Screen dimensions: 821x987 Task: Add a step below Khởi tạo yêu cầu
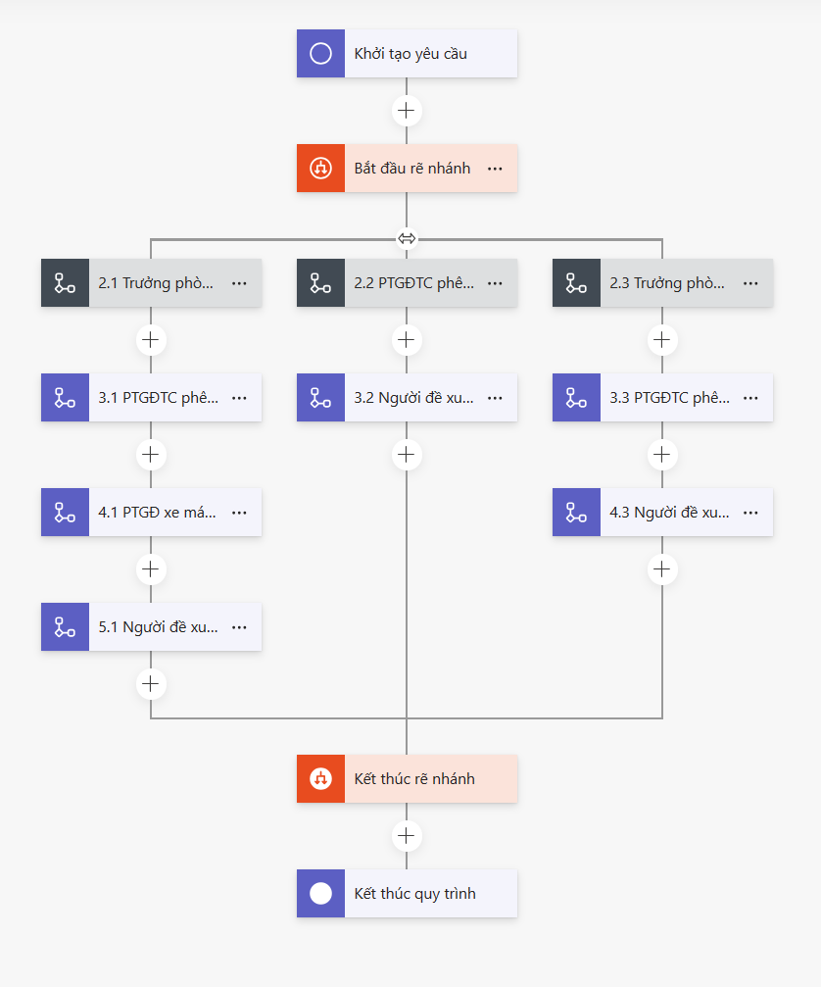coord(407,111)
